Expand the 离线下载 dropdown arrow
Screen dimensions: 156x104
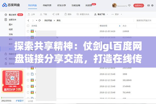[x=107, y=14]
